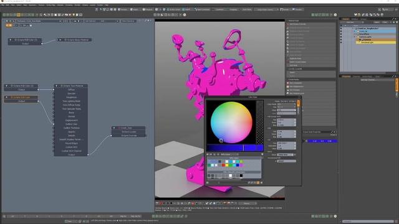The height and width of the screenshot is (224, 399).
Task: Select the Octane Glossy Material node header
Action: 75,40
